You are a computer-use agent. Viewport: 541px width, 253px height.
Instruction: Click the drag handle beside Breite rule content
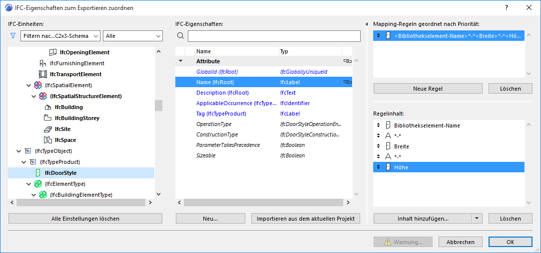click(x=379, y=146)
